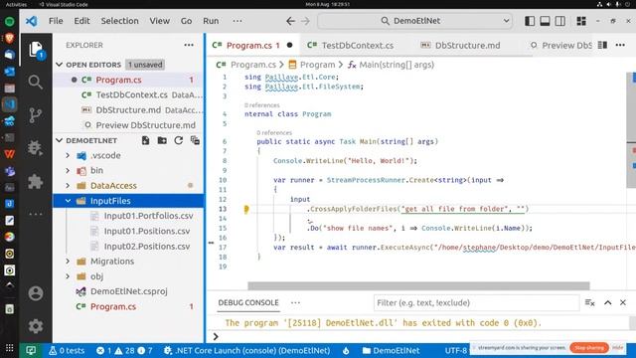This screenshot has width=636, height=358.
Task: Toggle the bottom panel visibility
Action: pyautogui.click(x=545, y=21)
